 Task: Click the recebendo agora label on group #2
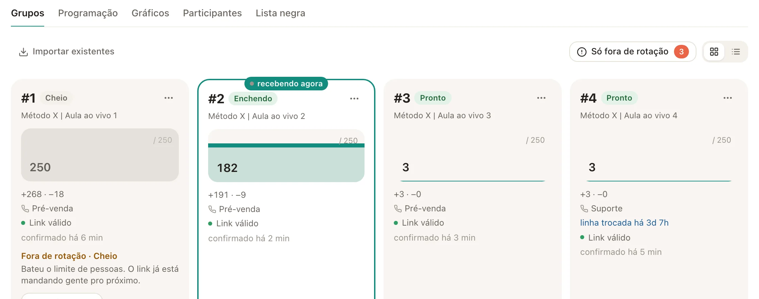coord(286,84)
